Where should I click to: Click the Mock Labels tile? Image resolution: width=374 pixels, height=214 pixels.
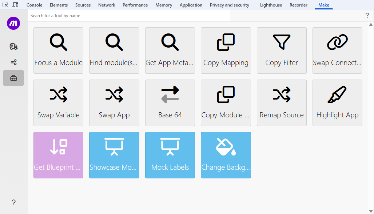point(170,155)
